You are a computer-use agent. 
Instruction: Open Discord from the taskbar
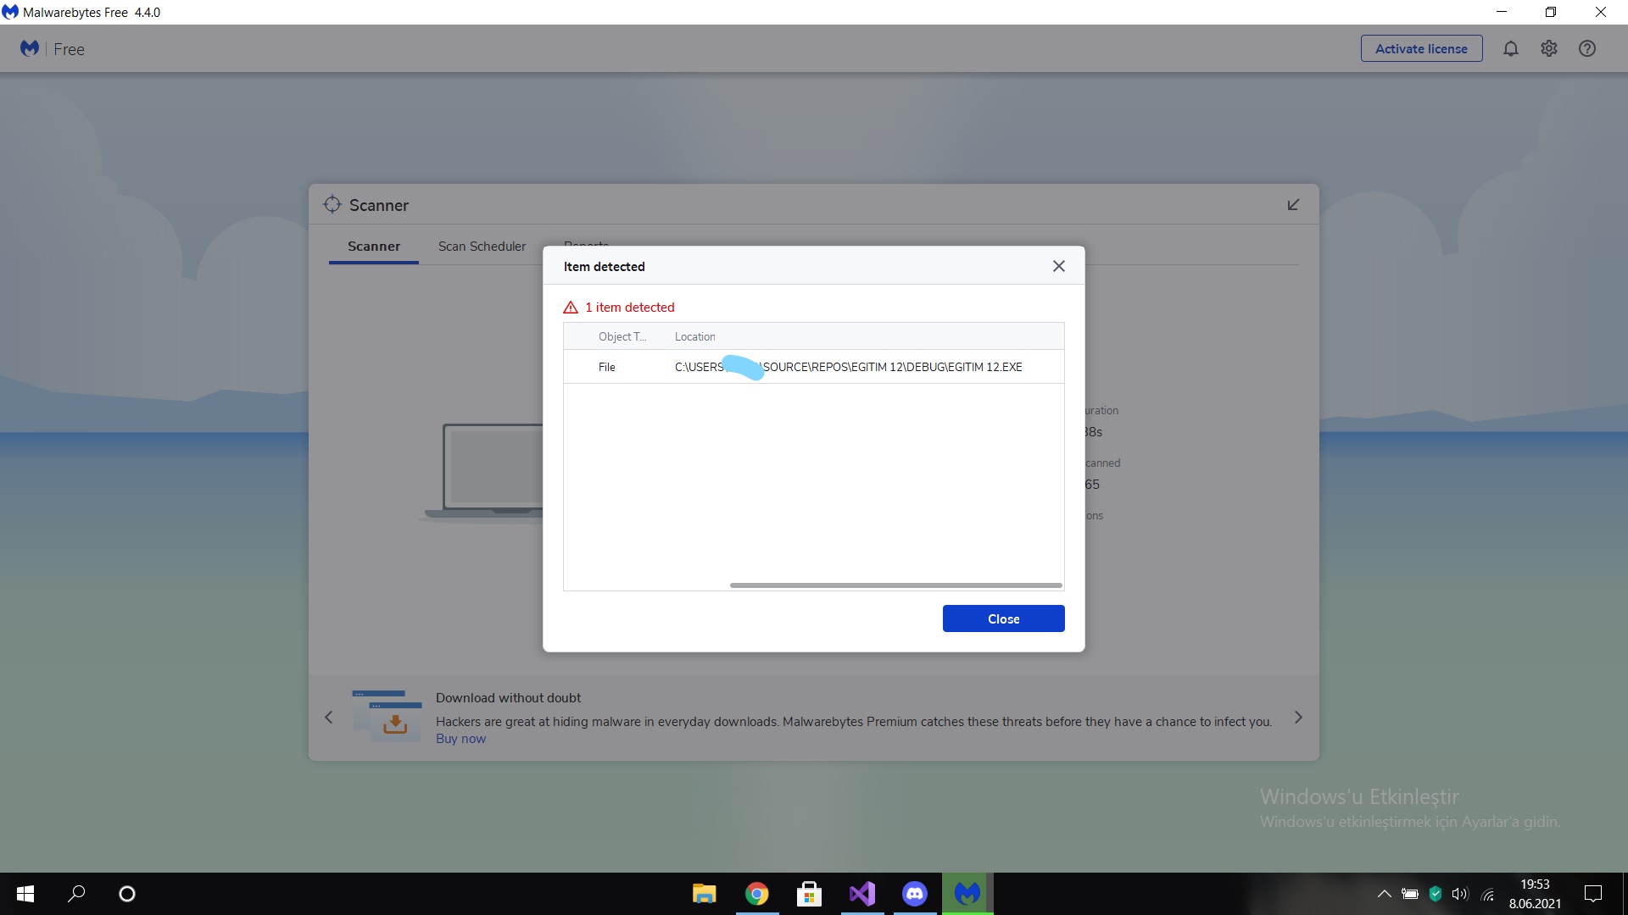[914, 894]
